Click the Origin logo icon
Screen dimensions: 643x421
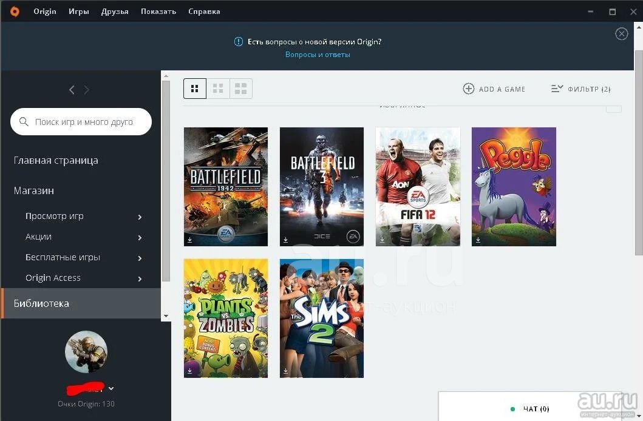[x=15, y=12]
